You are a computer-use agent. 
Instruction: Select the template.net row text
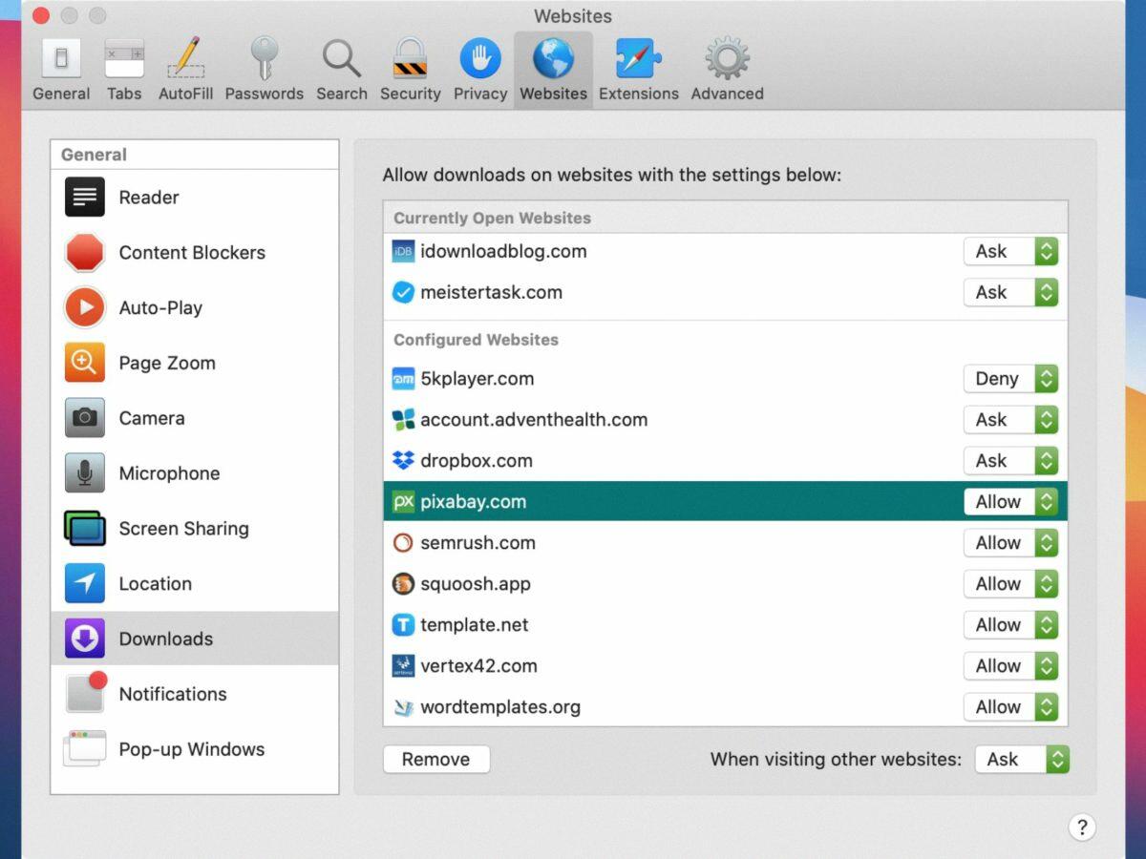coord(475,625)
